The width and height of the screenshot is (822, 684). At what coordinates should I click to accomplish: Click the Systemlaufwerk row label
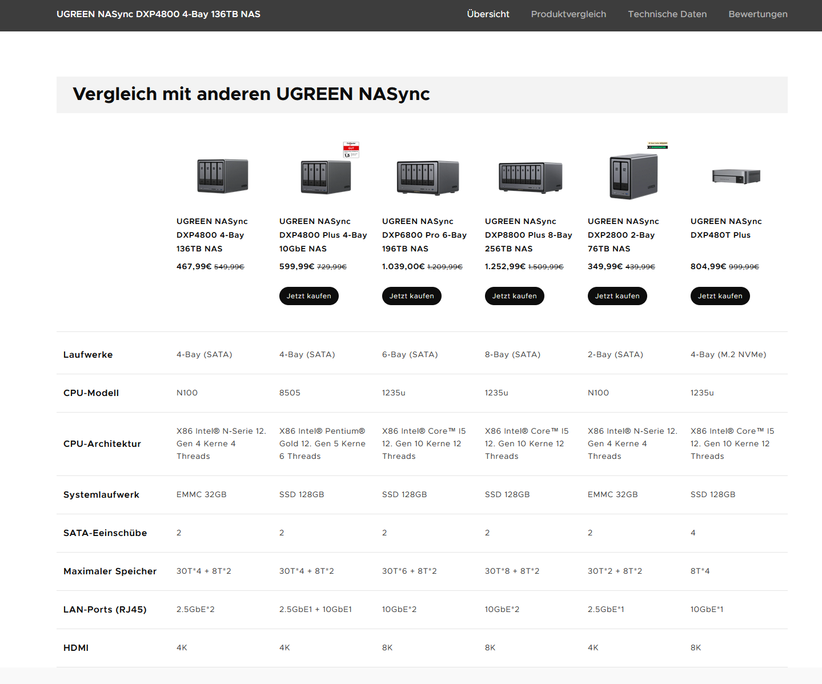[x=101, y=495]
